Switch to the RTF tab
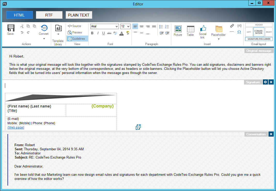 coord(49,15)
